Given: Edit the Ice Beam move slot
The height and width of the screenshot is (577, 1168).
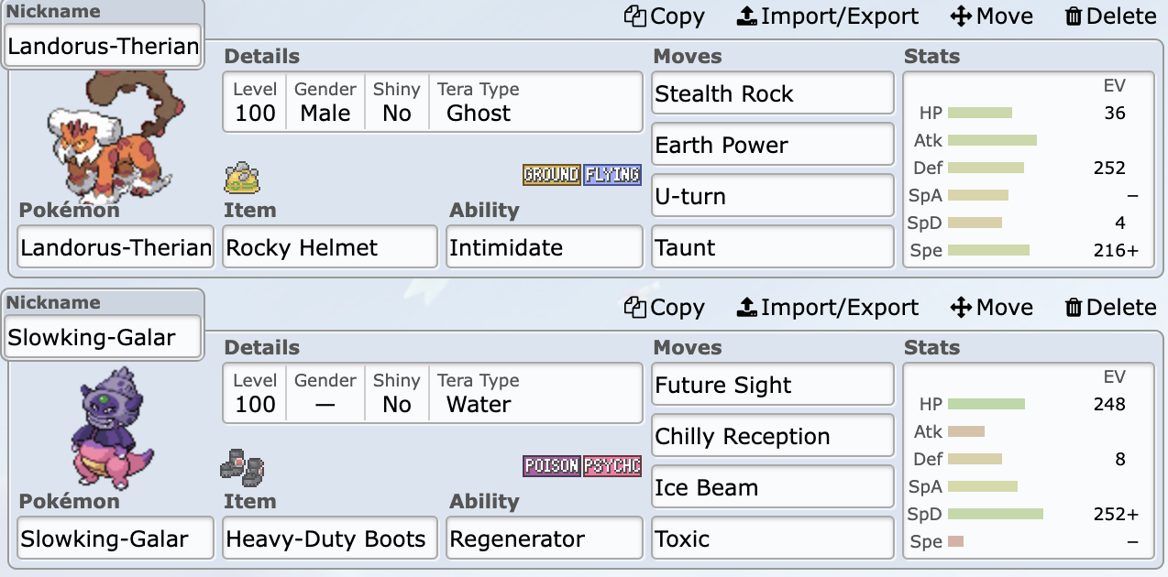Looking at the screenshot, I should tap(773, 487).
